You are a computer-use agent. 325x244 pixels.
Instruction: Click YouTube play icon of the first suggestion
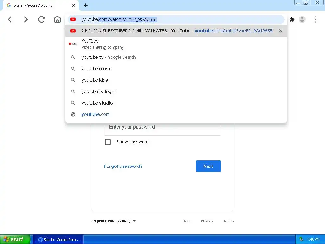coord(73,31)
